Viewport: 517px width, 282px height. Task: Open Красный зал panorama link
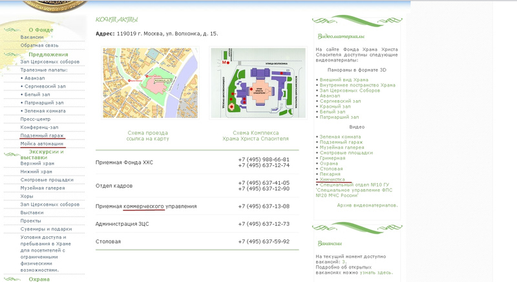tap(335, 106)
